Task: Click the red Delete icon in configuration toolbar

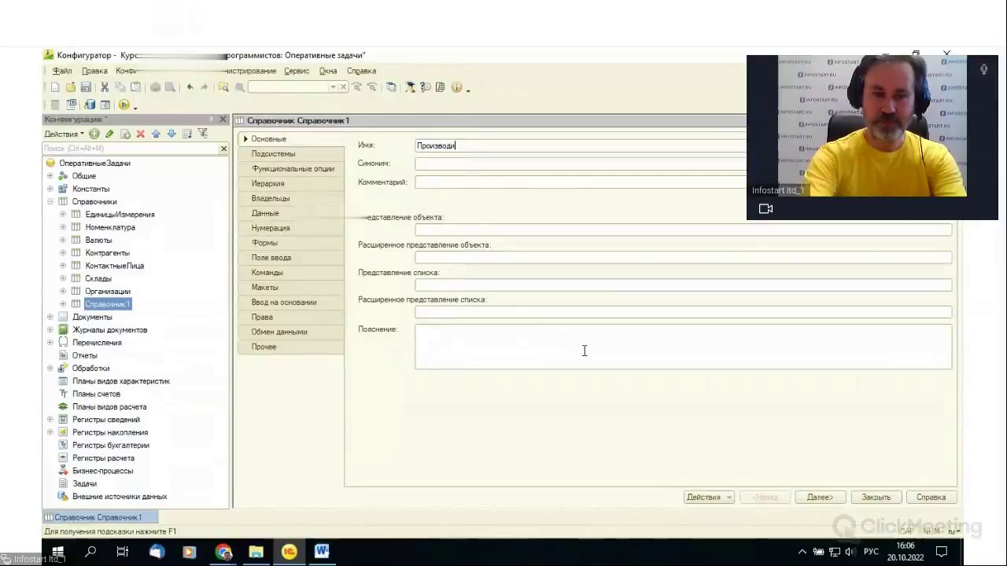Action: point(141,134)
